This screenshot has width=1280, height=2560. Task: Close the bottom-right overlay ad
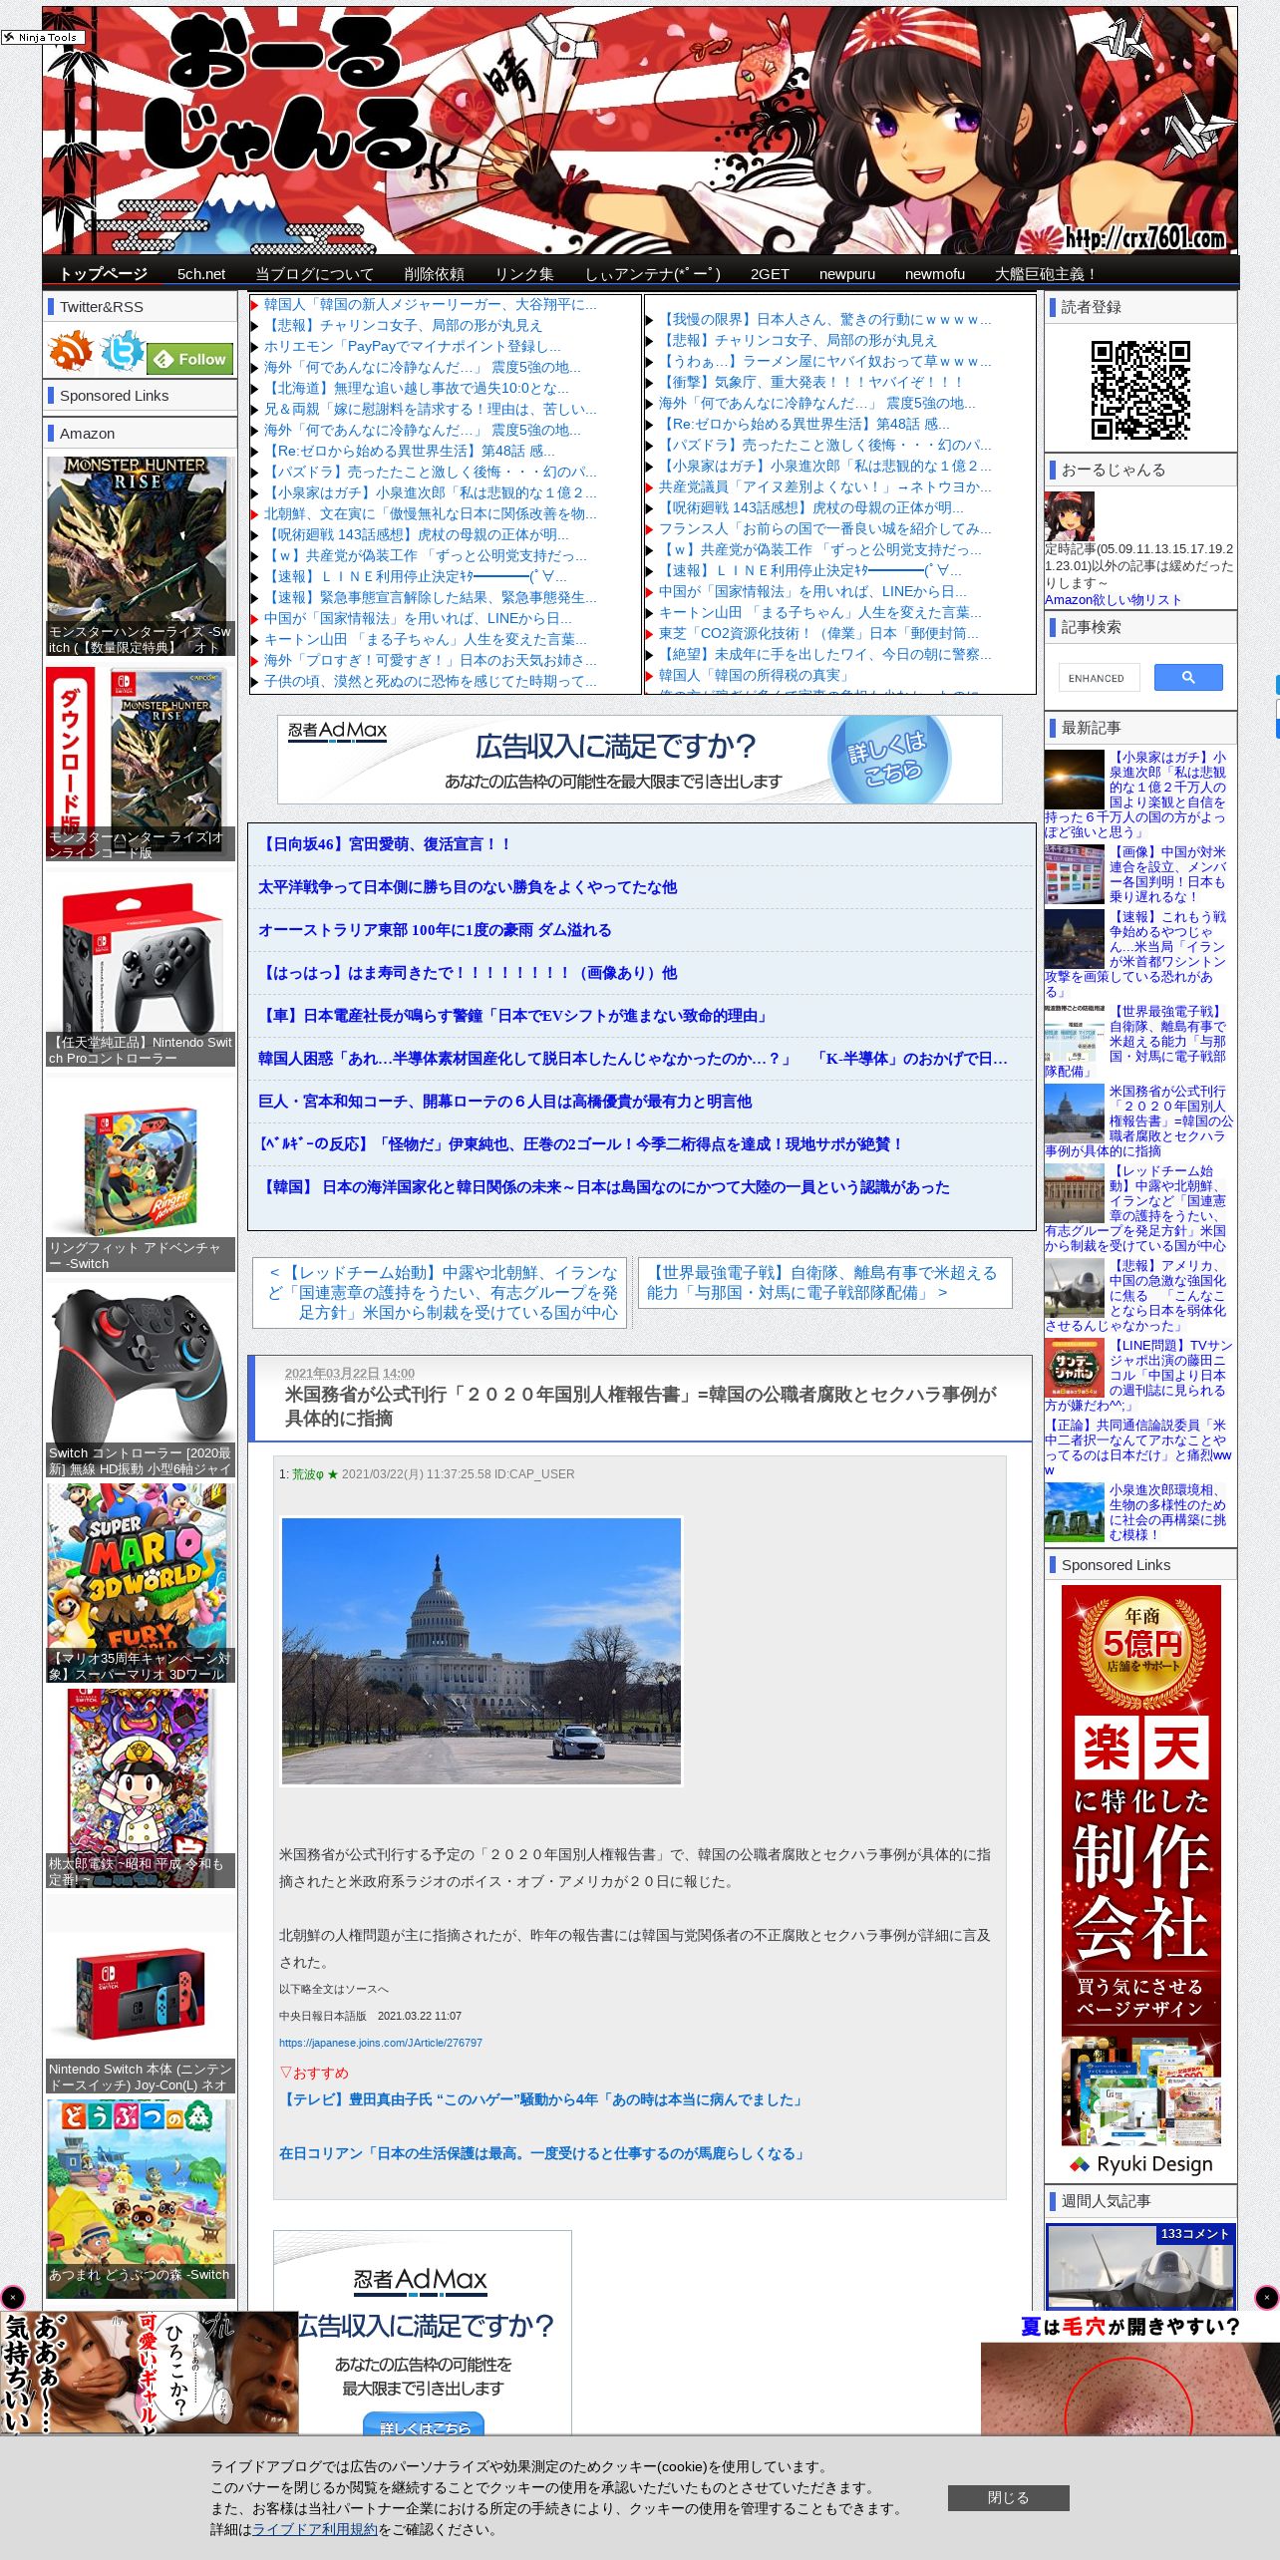tap(1266, 2298)
